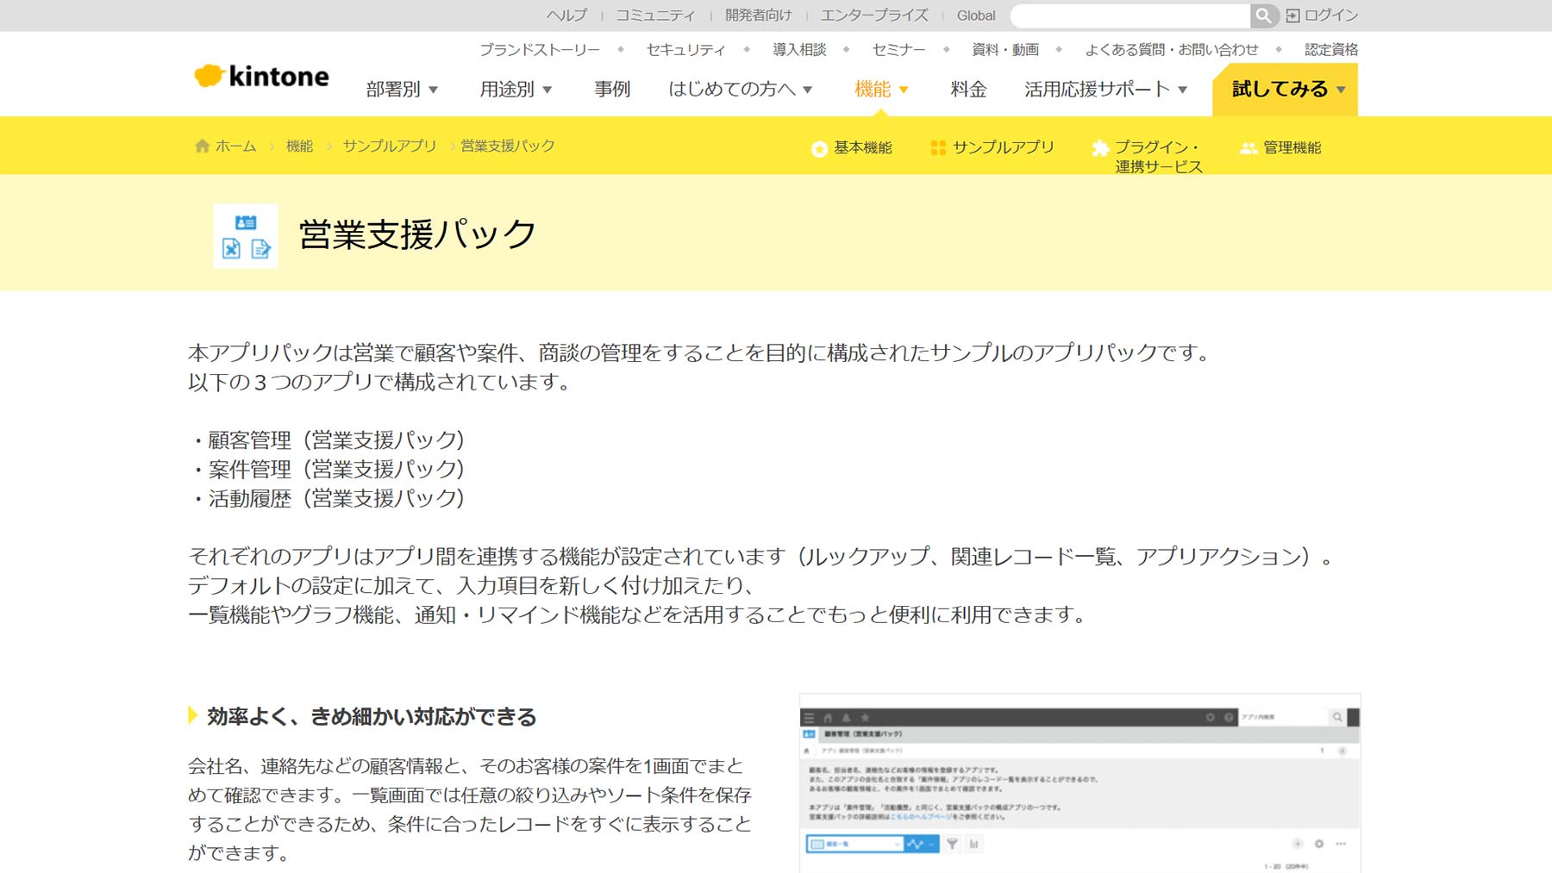Open the ヘルプ link

pyautogui.click(x=566, y=16)
